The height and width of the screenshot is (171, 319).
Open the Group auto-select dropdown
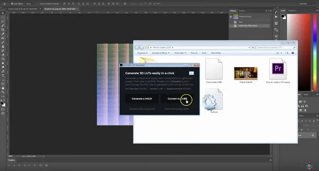(30, 4)
